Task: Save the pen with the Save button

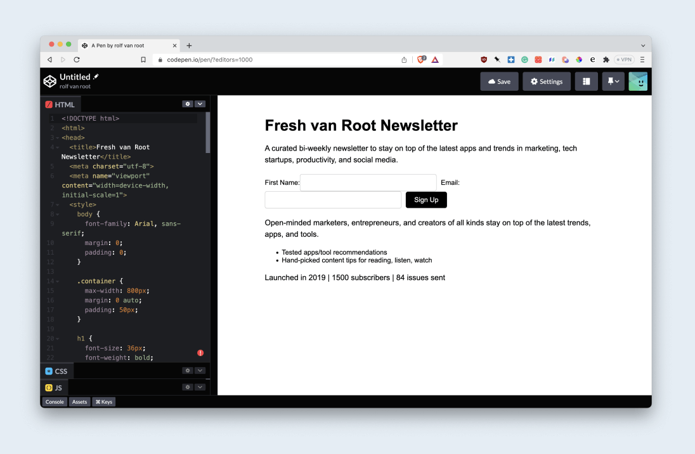Action: tap(499, 82)
